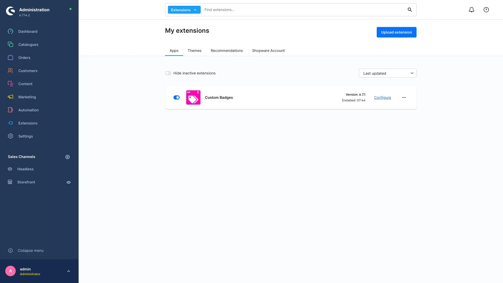The width and height of the screenshot is (503, 283).
Task: Click the Collapse menu arrow icon
Action: pos(10,251)
